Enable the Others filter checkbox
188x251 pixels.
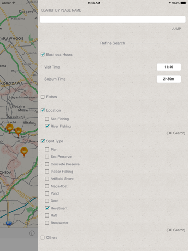(43, 237)
